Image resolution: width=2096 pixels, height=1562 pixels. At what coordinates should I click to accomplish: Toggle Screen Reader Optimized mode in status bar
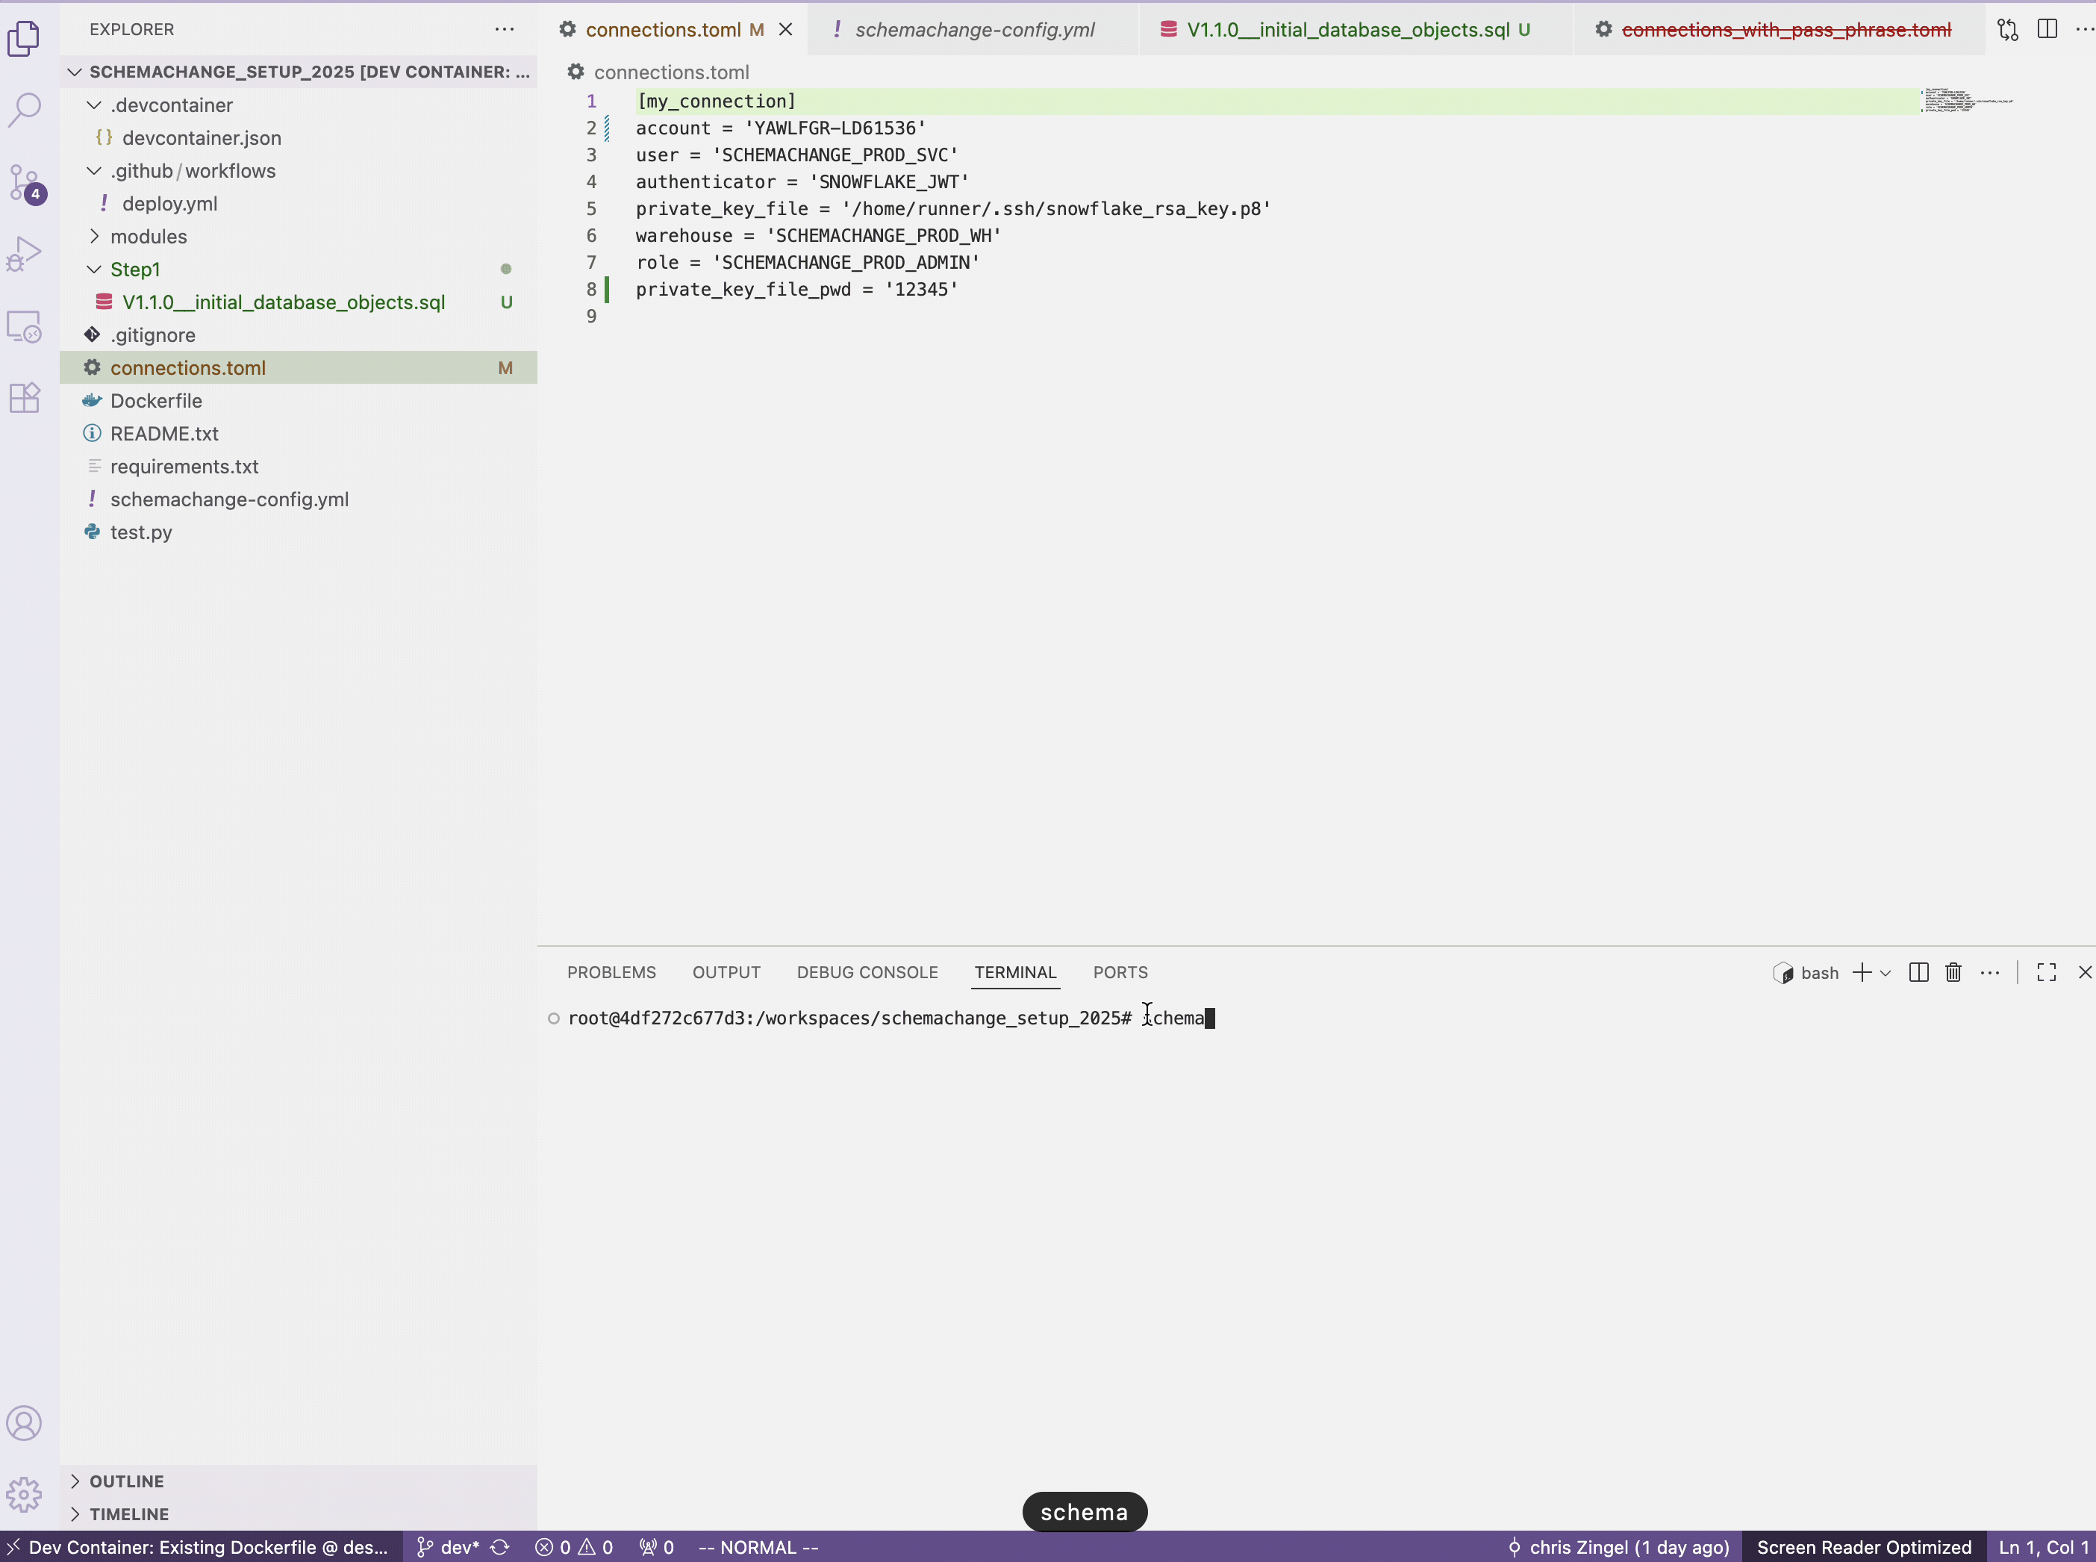pyautogui.click(x=1862, y=1547)
